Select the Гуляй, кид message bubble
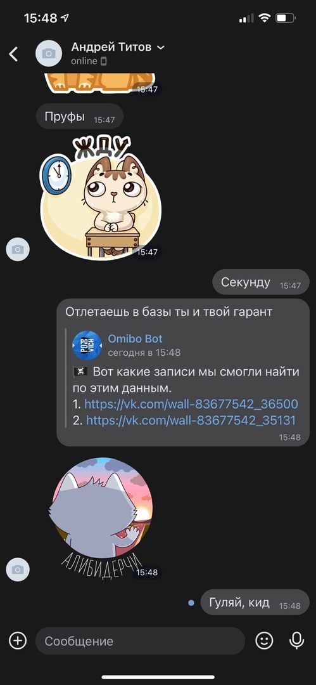 pyautogui.click(x=255, y=603)
